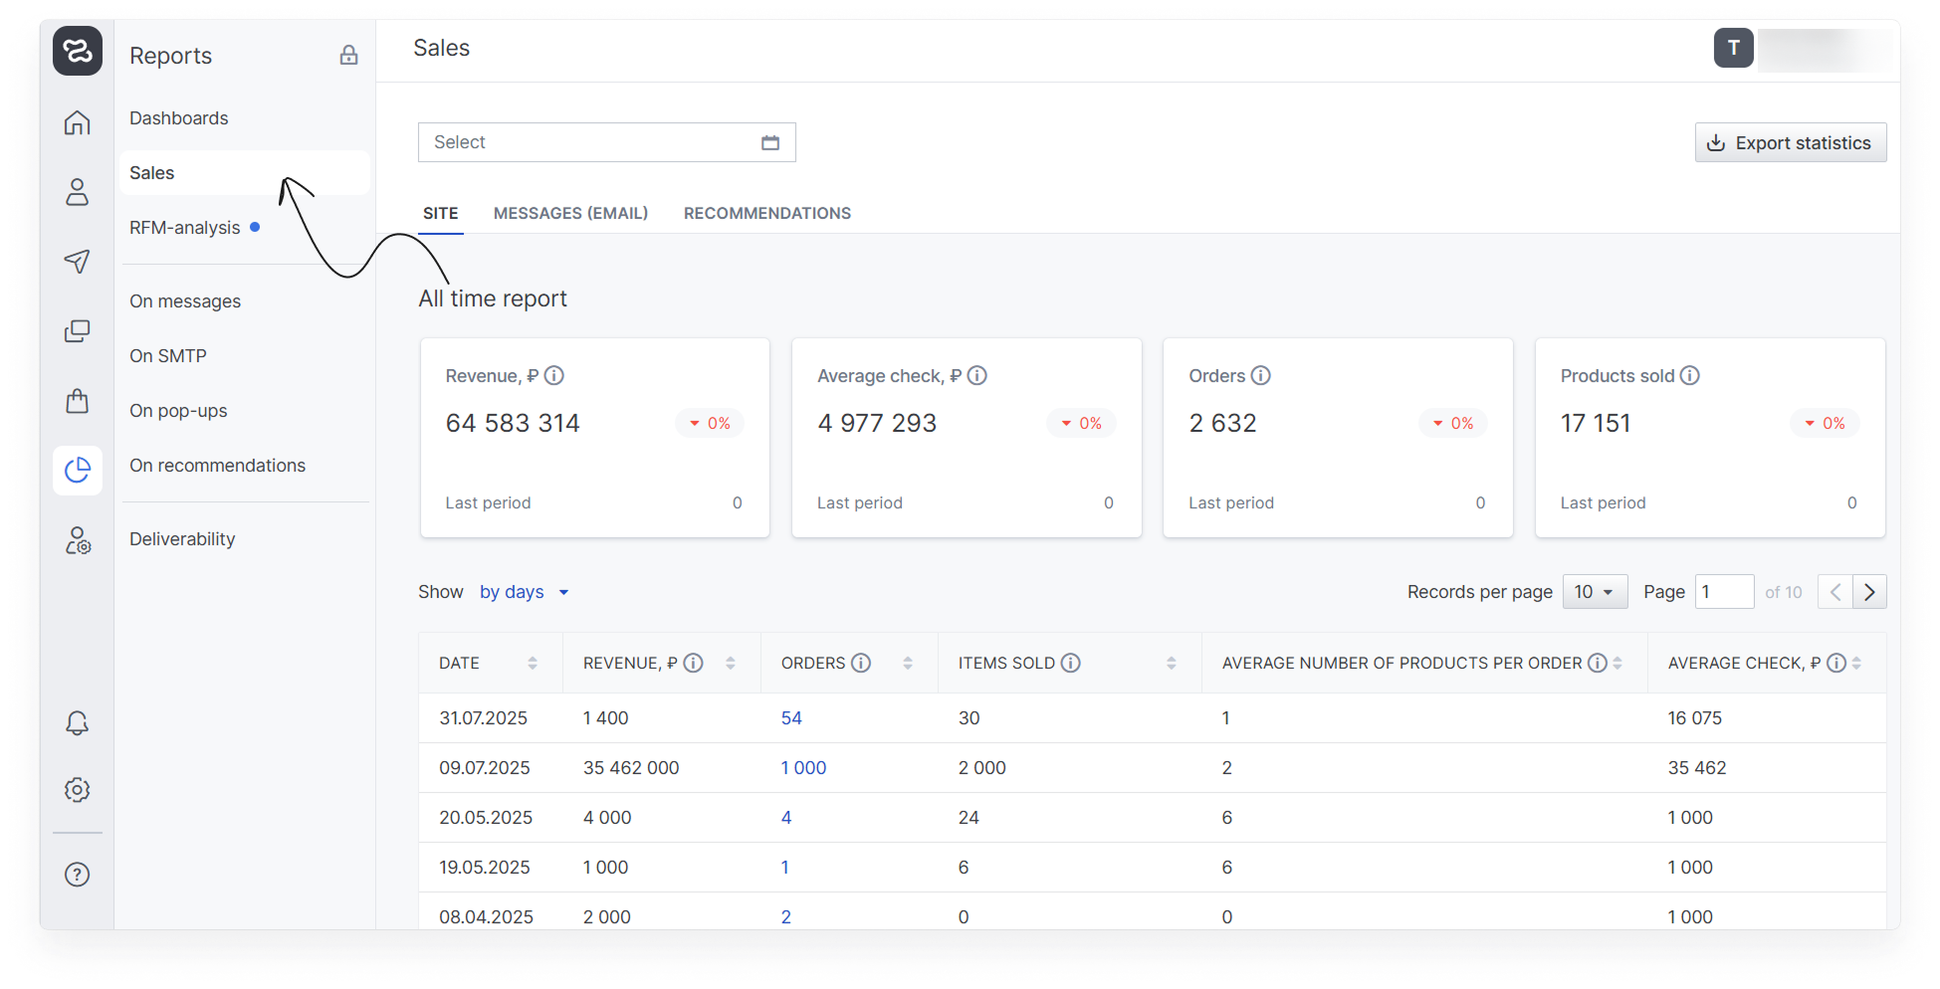The height and width of the screenshot is (989, 1940).
Task: Switch to the Recommendations tab
Action: pos(766,214)
